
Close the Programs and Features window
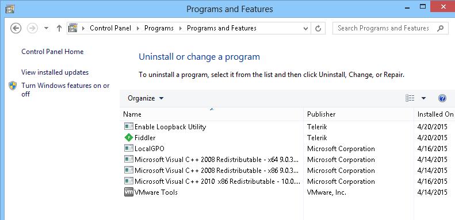pos(442,6)
